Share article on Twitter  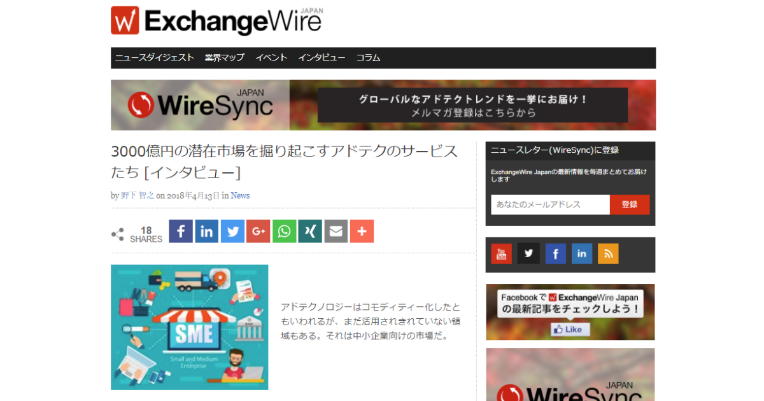pos(232,232)
